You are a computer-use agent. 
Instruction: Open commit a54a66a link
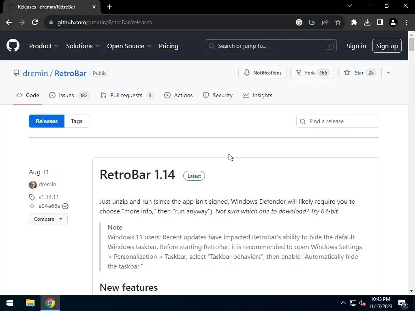tap(49, 206)
